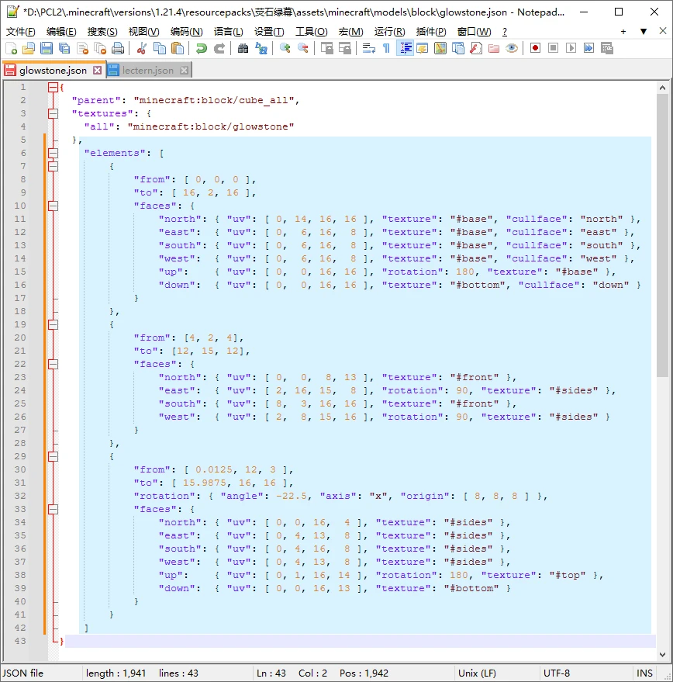Close the glowstone.json tab
The height and width of the screenshot is (682, 673).
pyautogui.click(x=98, y=71)
